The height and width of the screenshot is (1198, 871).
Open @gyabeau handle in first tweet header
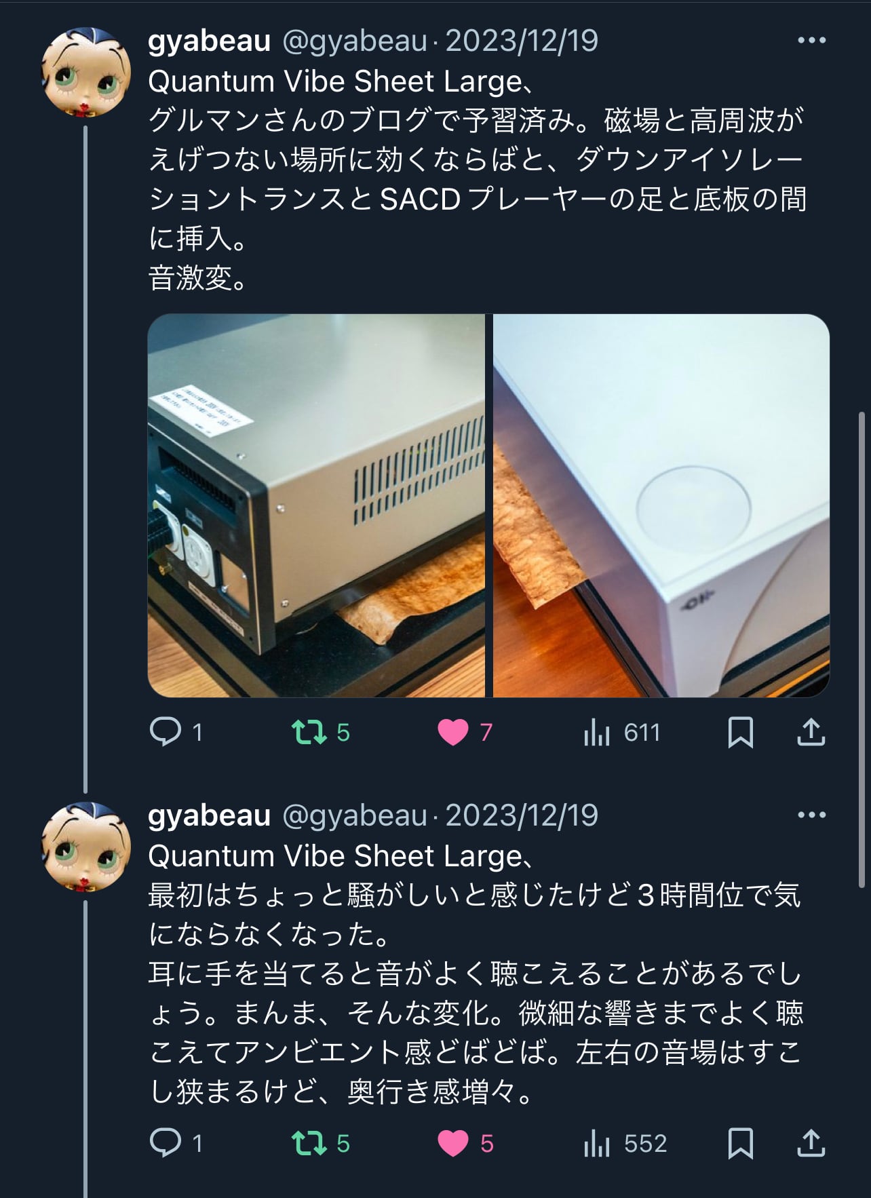click(354, 41)
